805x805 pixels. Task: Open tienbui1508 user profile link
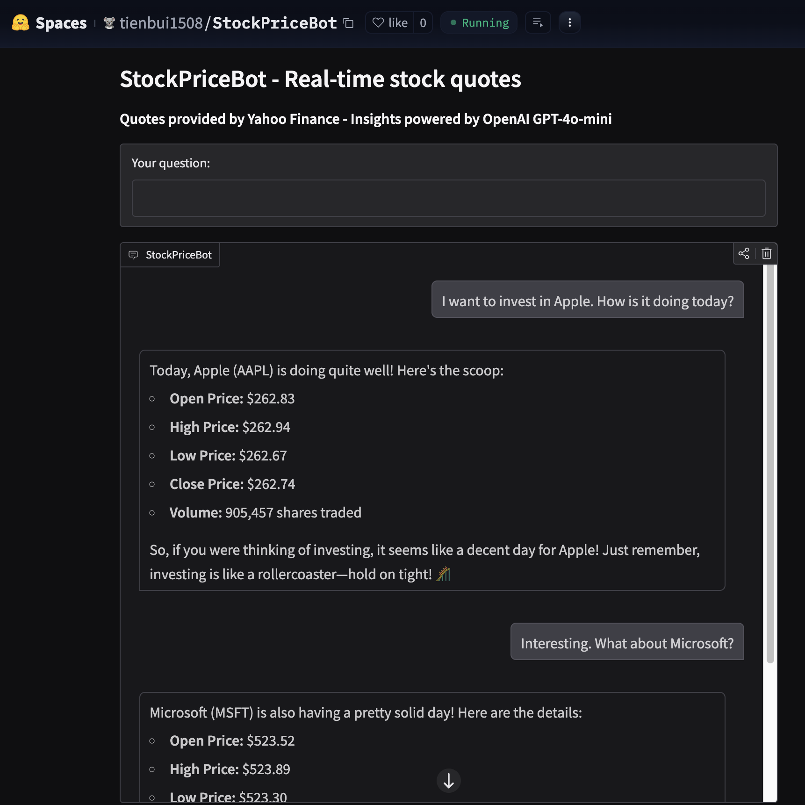tap(160, 23)
